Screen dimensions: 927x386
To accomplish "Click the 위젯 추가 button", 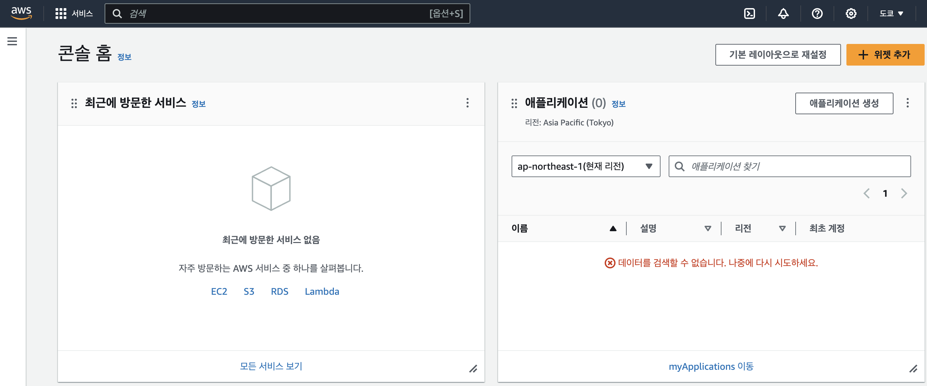I will click(x=885, y=55).
